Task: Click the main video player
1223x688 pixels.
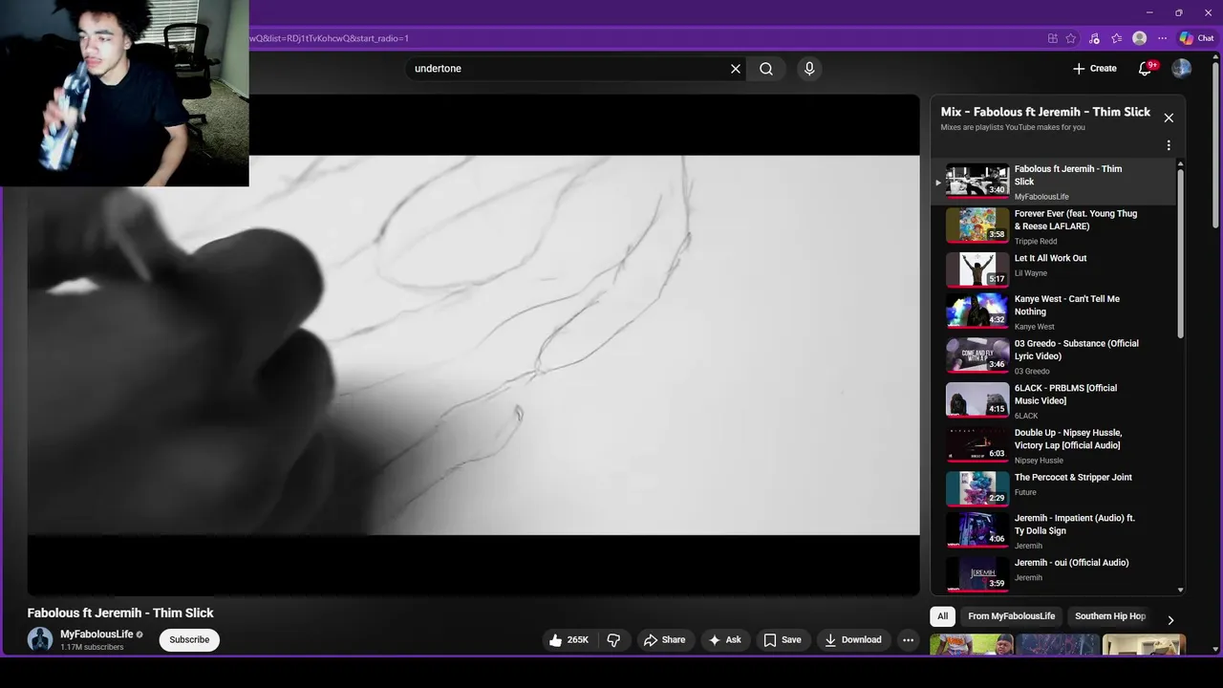Action: pos(473,345)
